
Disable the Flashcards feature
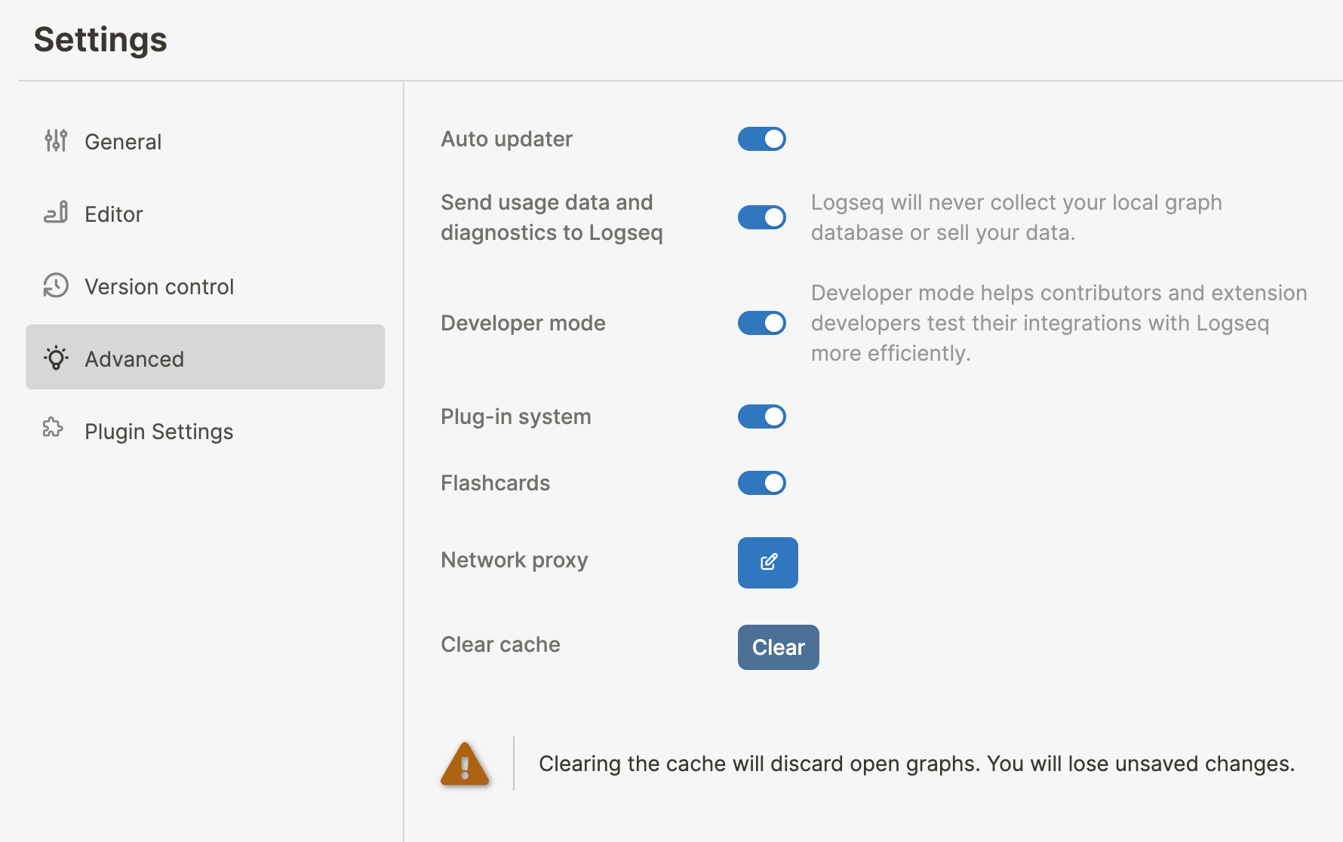761,483
